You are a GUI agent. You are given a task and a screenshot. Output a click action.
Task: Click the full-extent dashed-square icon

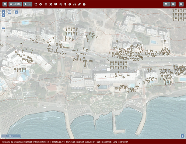pyautogui.click(x=36, y=4)
